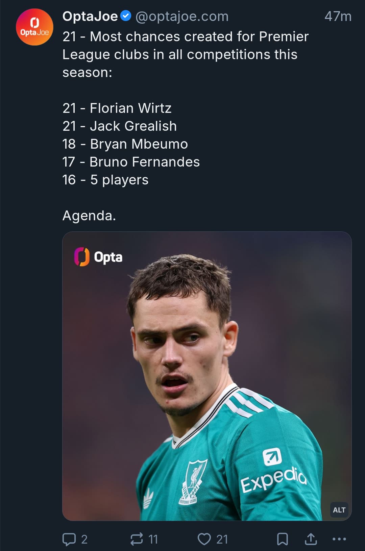
Task: Open the OptaJoe profile avatar
Action: click(x=34, y=27)
